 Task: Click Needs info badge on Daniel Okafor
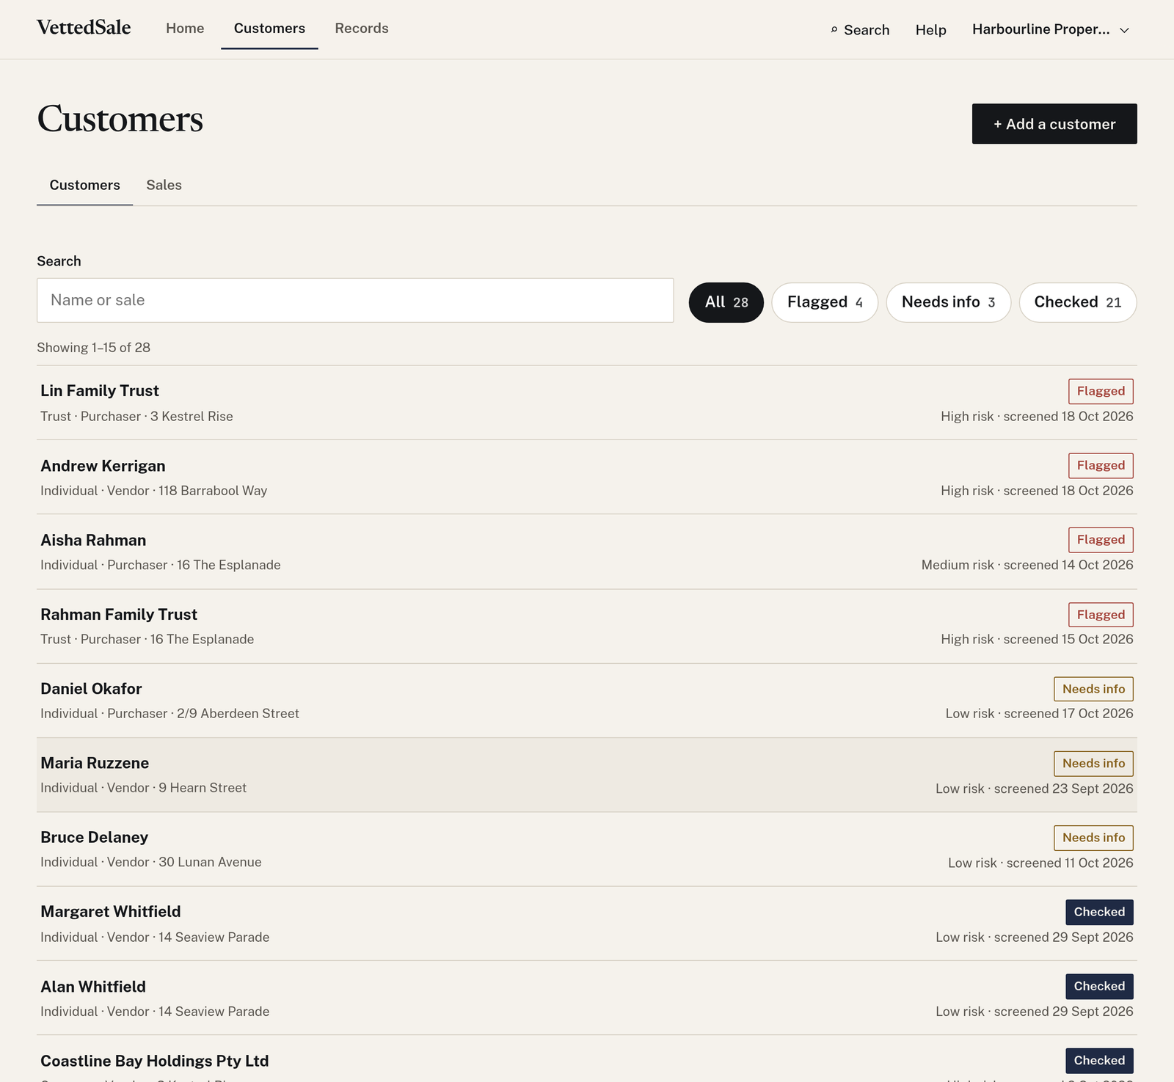tap(1093, 689)
